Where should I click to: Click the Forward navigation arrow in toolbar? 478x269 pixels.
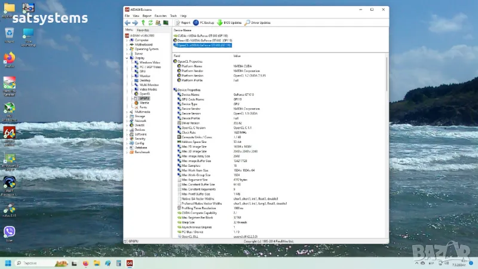click(x=135, y=23)
